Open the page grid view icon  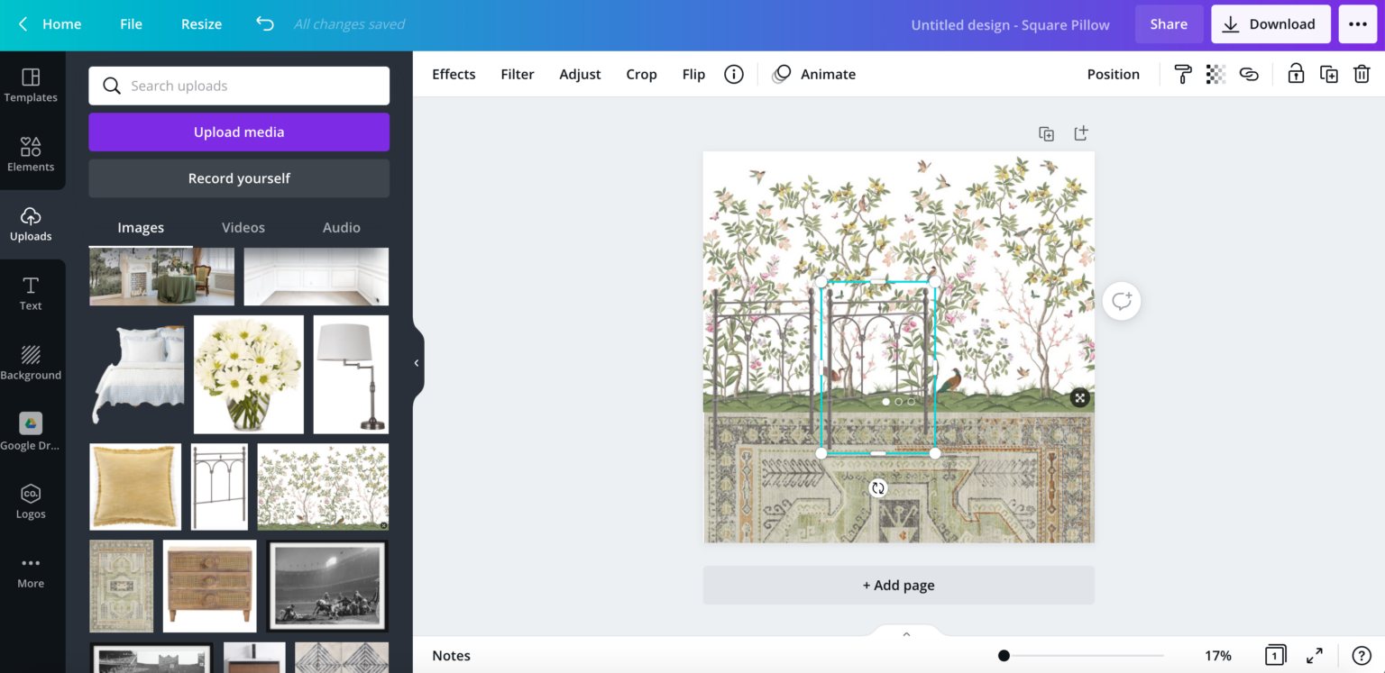1275,655
